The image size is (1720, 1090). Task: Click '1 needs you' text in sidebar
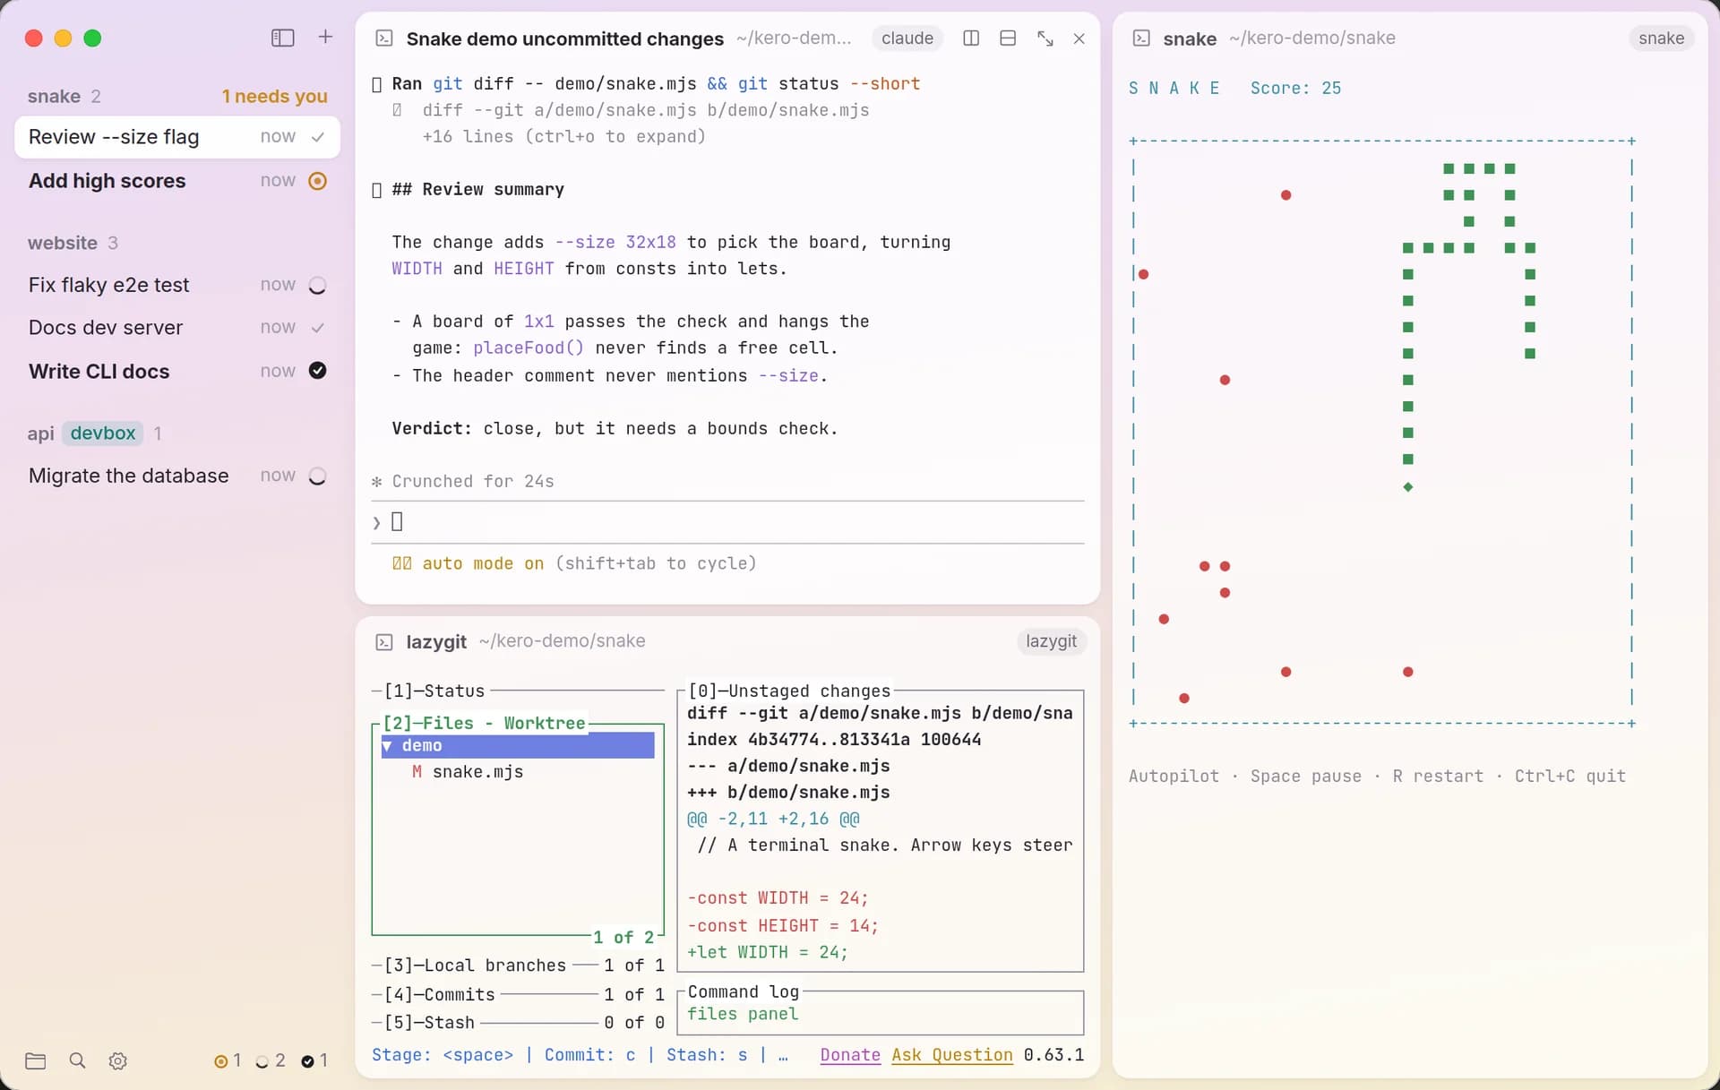274,96
